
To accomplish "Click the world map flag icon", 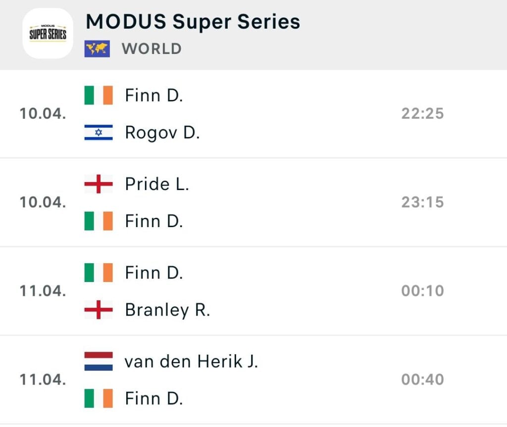I will tap(97, 48).
